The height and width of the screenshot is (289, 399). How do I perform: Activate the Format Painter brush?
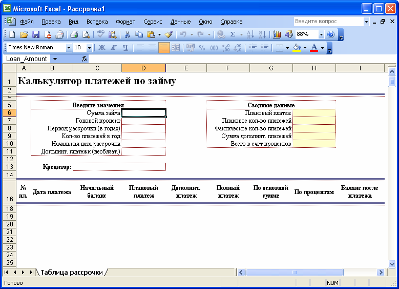[x=169, y=34]
